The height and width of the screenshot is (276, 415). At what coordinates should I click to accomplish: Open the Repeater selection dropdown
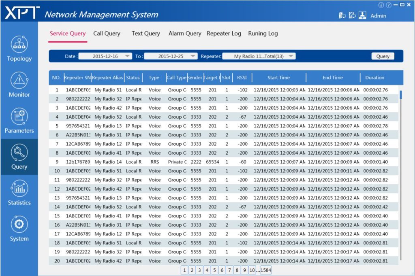pyautogui.click(x=259, y=56)
